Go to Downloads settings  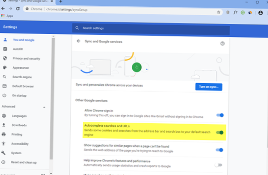click(19, 125)
